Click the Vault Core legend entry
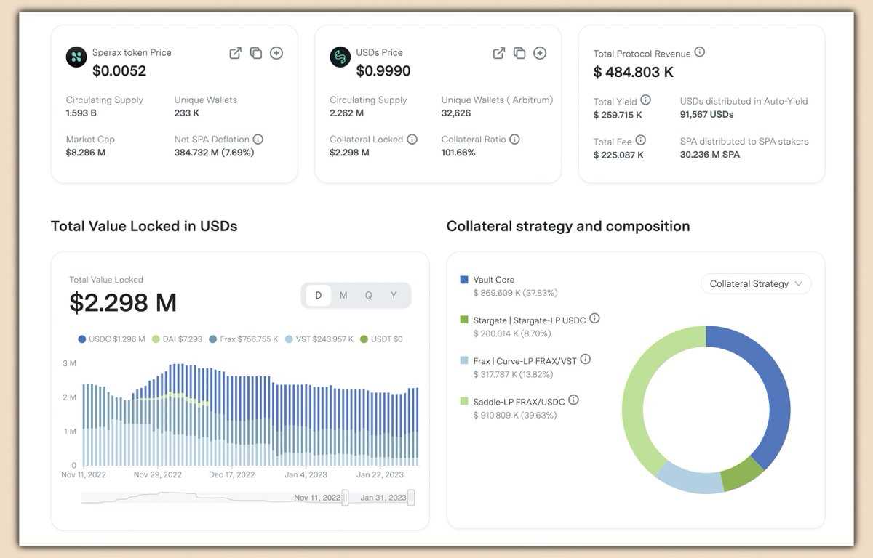 [493, 280]
